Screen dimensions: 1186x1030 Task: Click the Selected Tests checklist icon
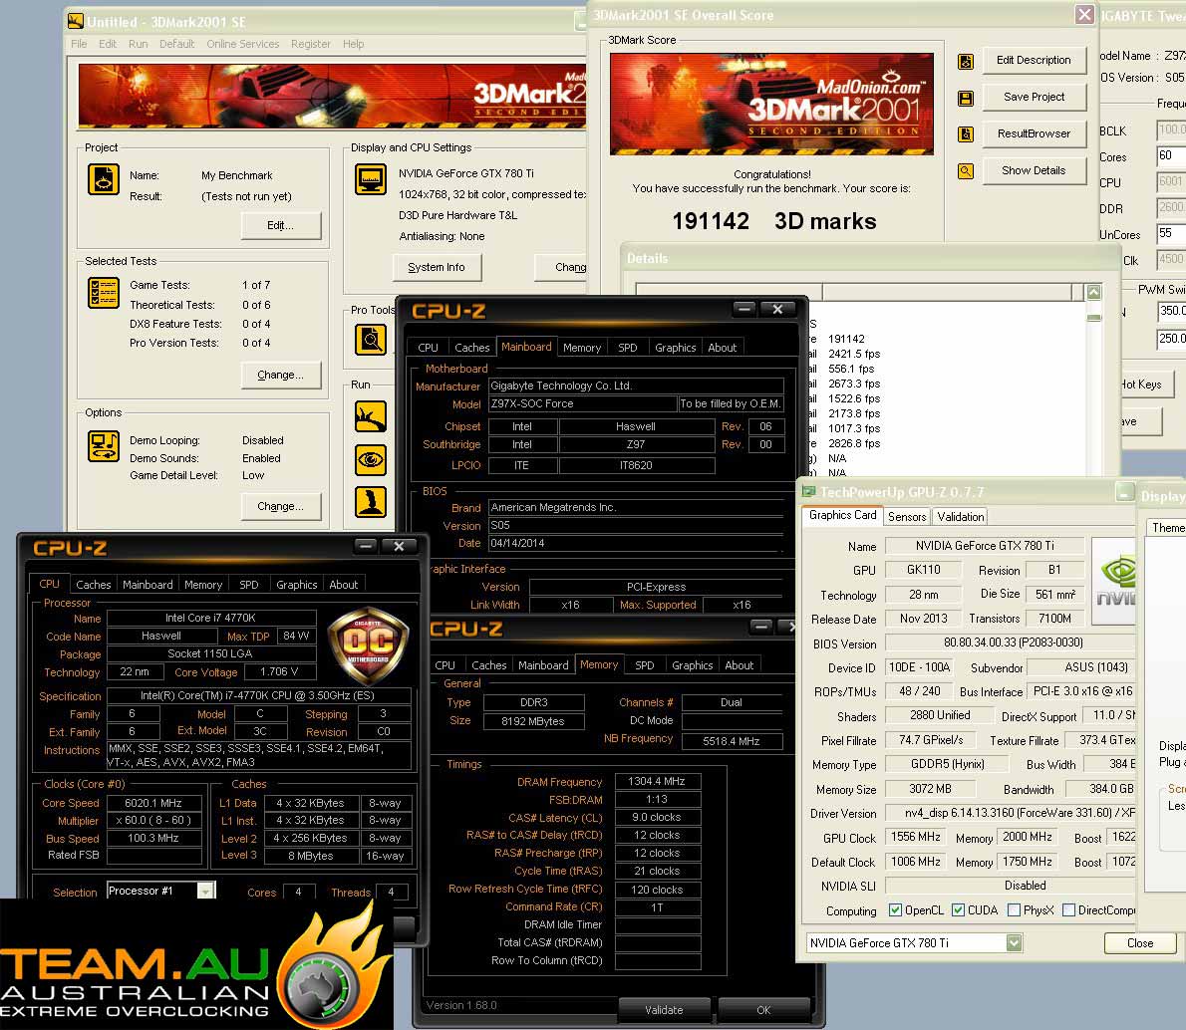(x=104, y=293)
